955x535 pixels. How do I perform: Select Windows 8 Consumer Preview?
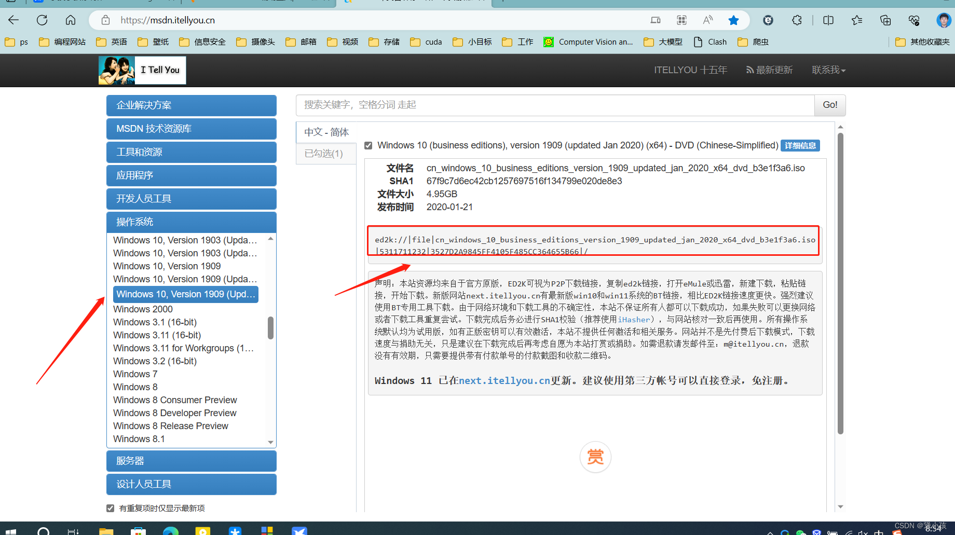175,400
